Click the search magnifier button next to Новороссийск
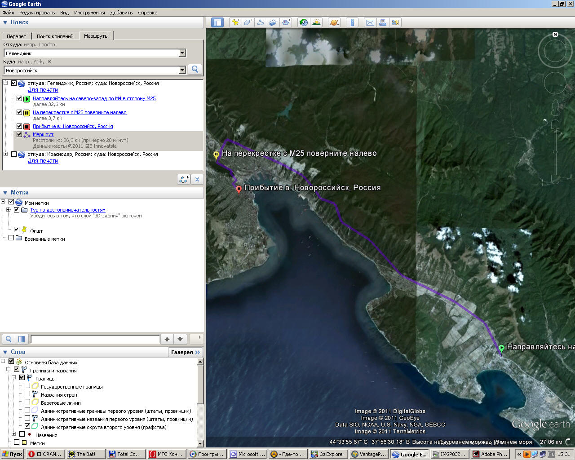575x460 pixels. [195, 69]
